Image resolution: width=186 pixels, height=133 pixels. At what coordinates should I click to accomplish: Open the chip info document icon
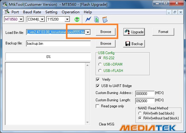(96, 19)
